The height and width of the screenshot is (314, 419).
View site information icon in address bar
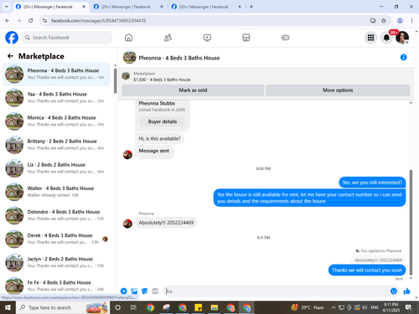44,21
